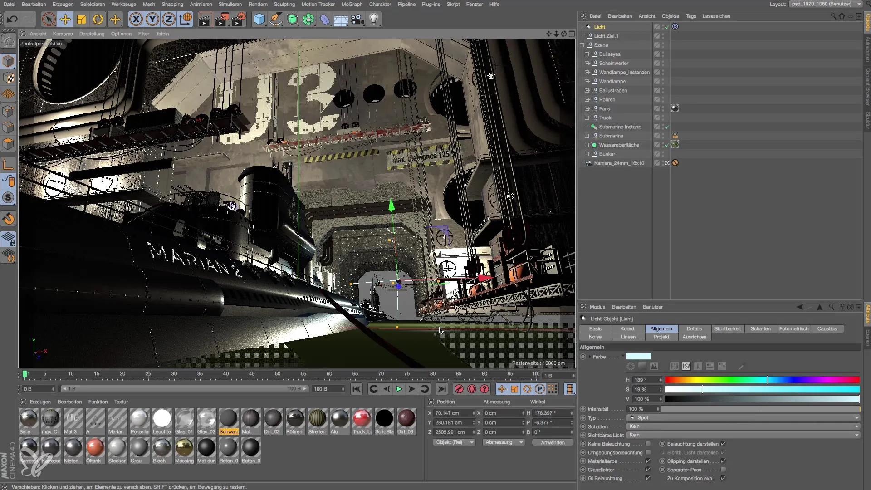Toggle autokeying button
Screen dimensions: 871x490
[472, 389]
